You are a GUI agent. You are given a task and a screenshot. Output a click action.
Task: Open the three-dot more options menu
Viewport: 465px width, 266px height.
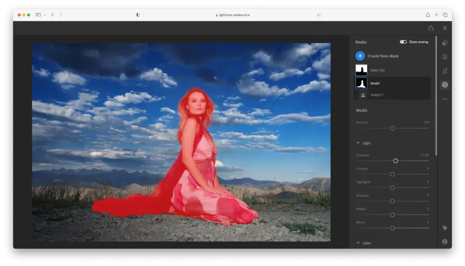click(445, 99)
